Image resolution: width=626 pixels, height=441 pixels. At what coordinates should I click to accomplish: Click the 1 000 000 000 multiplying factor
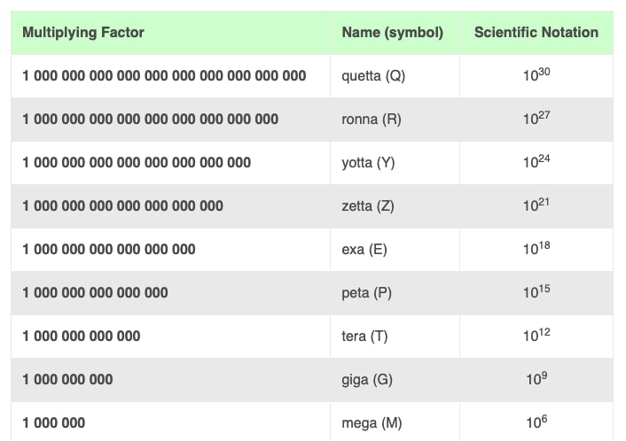click(67, 379)
